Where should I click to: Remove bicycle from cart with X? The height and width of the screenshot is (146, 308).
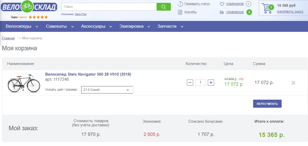click(x=294, y=83)
